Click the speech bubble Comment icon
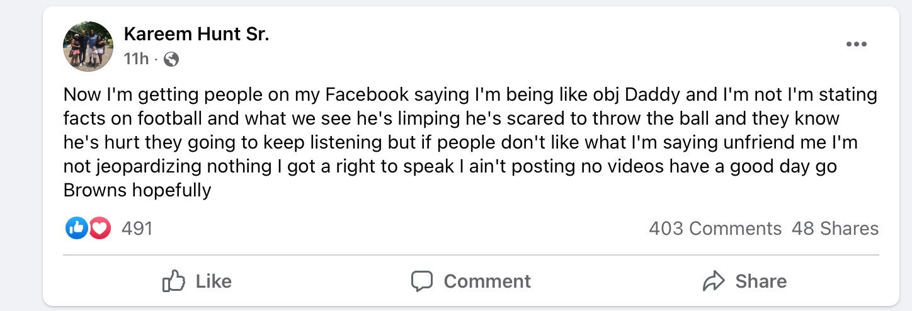912x311 pixels. [x=422, y=281]
